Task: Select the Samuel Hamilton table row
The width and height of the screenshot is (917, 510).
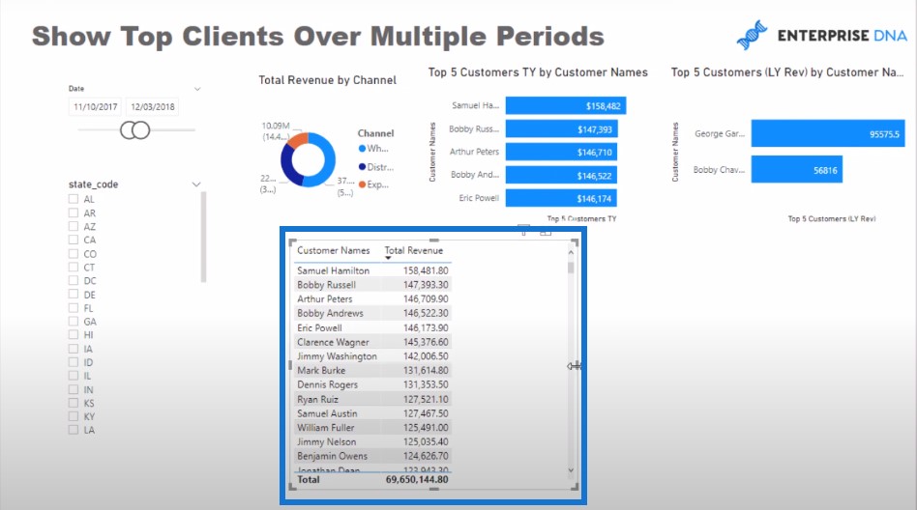Action: click(372, 270)
